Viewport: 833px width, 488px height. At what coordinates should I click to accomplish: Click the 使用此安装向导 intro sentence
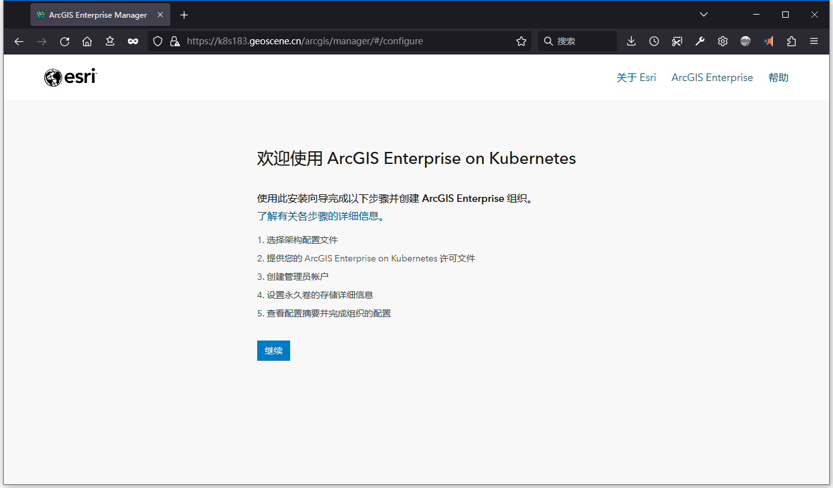[395, 198]
